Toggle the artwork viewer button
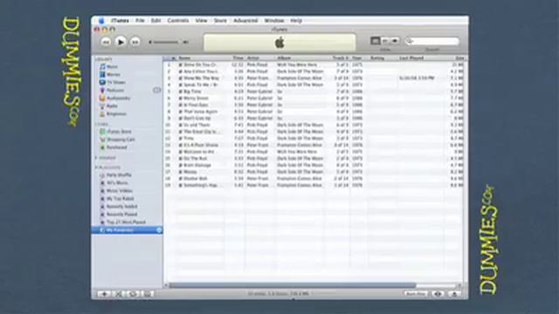Image resolution: width=559 pixels, height=314 pixels. click(148, 294)
